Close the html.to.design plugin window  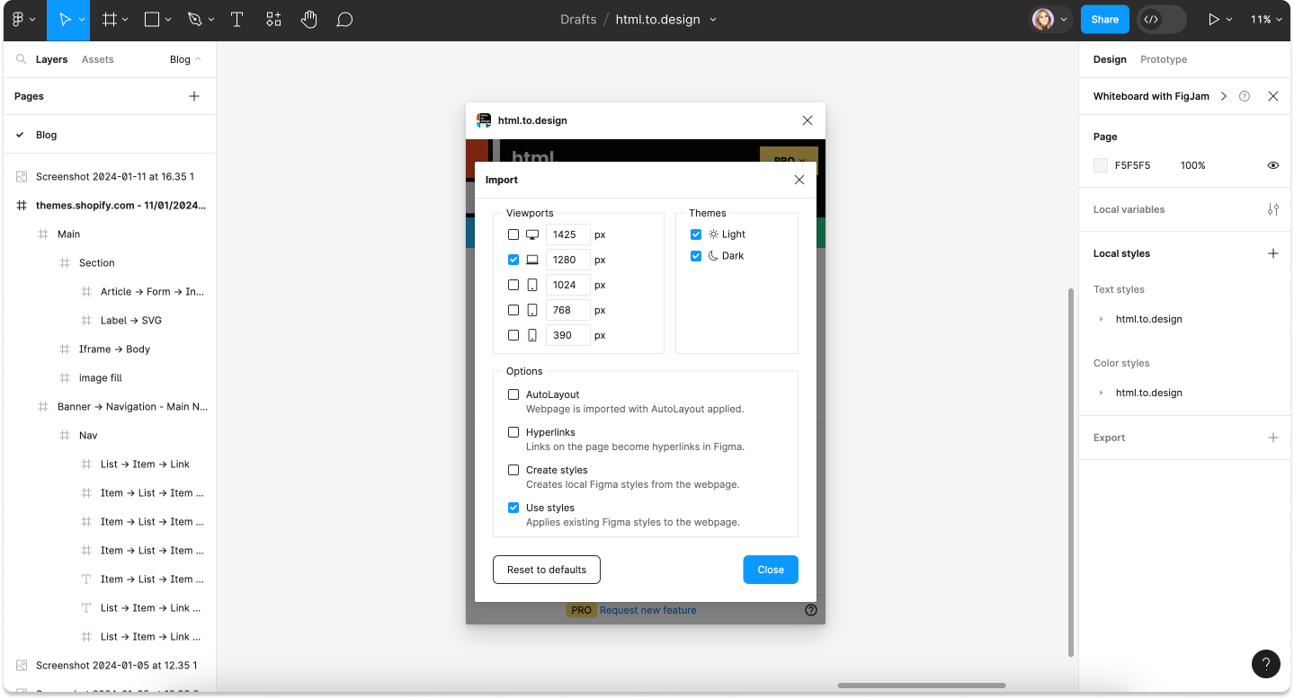click(808, 120)
